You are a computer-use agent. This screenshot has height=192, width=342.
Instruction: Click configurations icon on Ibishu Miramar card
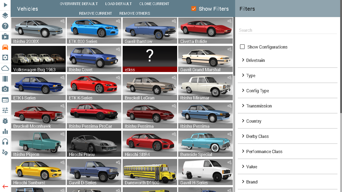229,77
